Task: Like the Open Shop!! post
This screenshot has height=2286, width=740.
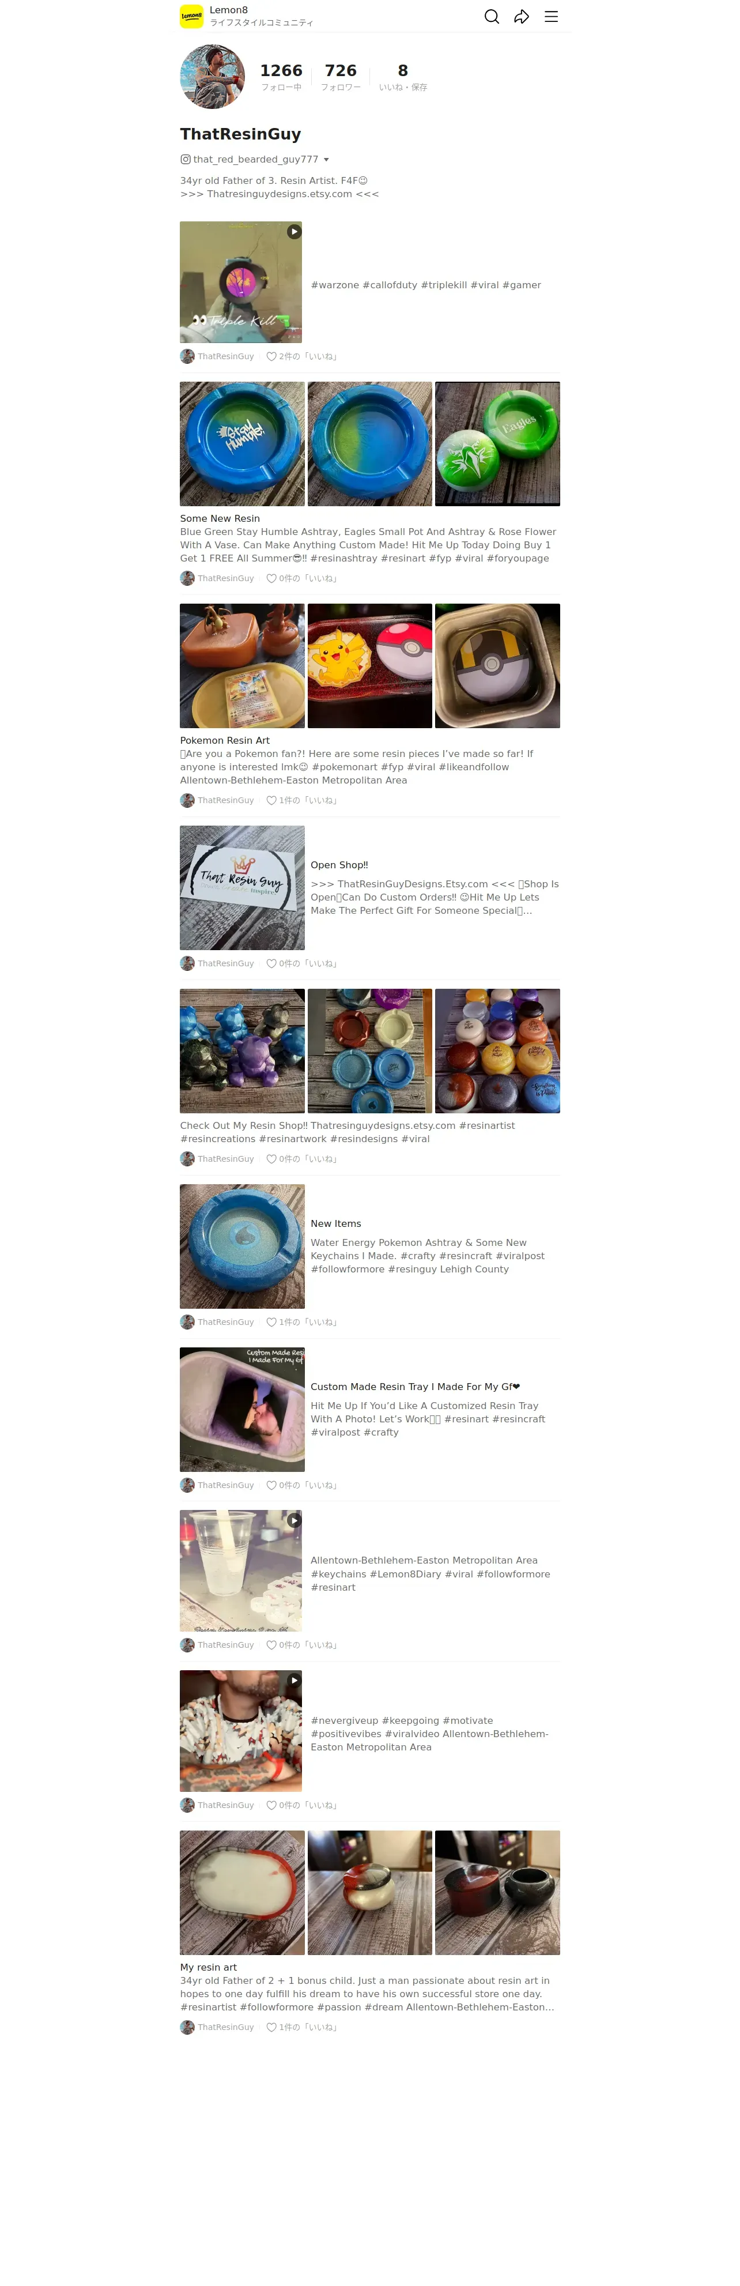Action: coord(271,964)
